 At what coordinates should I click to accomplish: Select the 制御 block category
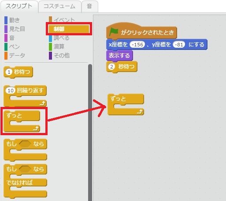[x=69, y=29]
